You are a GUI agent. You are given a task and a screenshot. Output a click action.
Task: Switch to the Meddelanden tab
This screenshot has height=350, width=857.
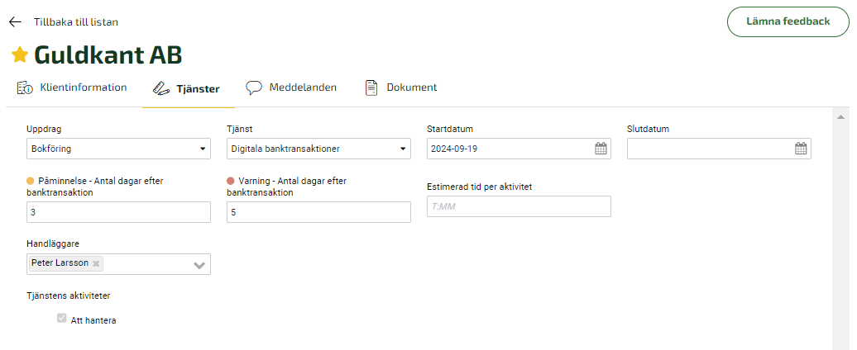click(303, 87)
